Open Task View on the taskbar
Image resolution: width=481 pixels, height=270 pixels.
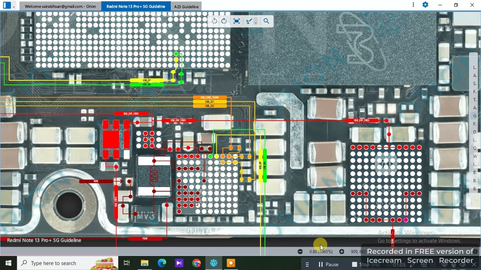127,263
